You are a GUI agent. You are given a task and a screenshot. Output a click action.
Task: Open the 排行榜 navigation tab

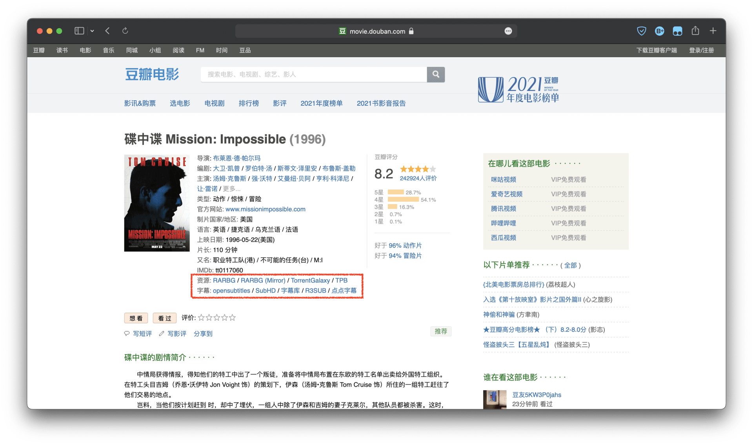pyautogui.click(x=249, y=103)
